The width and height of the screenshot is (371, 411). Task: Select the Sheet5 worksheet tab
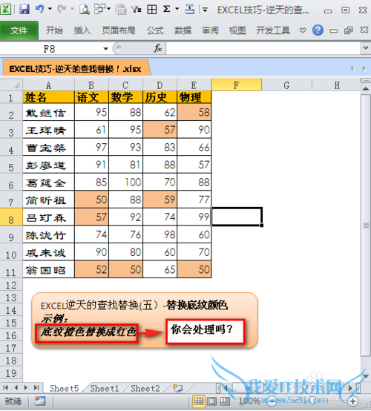click(65, 388)
